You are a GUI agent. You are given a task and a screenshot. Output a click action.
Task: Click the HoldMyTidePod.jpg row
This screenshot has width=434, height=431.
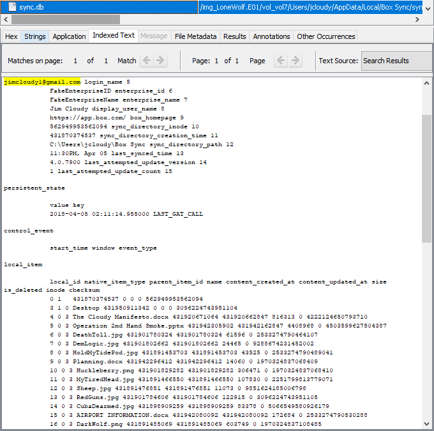pos(191,352)
